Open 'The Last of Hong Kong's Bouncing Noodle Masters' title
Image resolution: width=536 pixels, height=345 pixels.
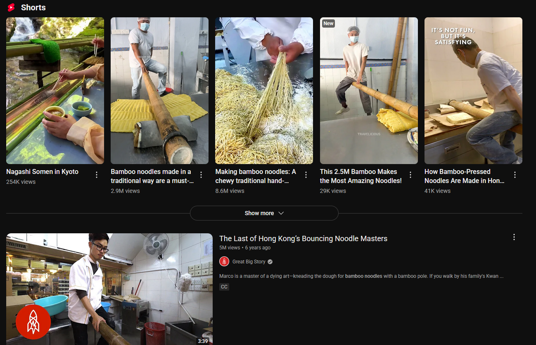[x=303, y=238]
